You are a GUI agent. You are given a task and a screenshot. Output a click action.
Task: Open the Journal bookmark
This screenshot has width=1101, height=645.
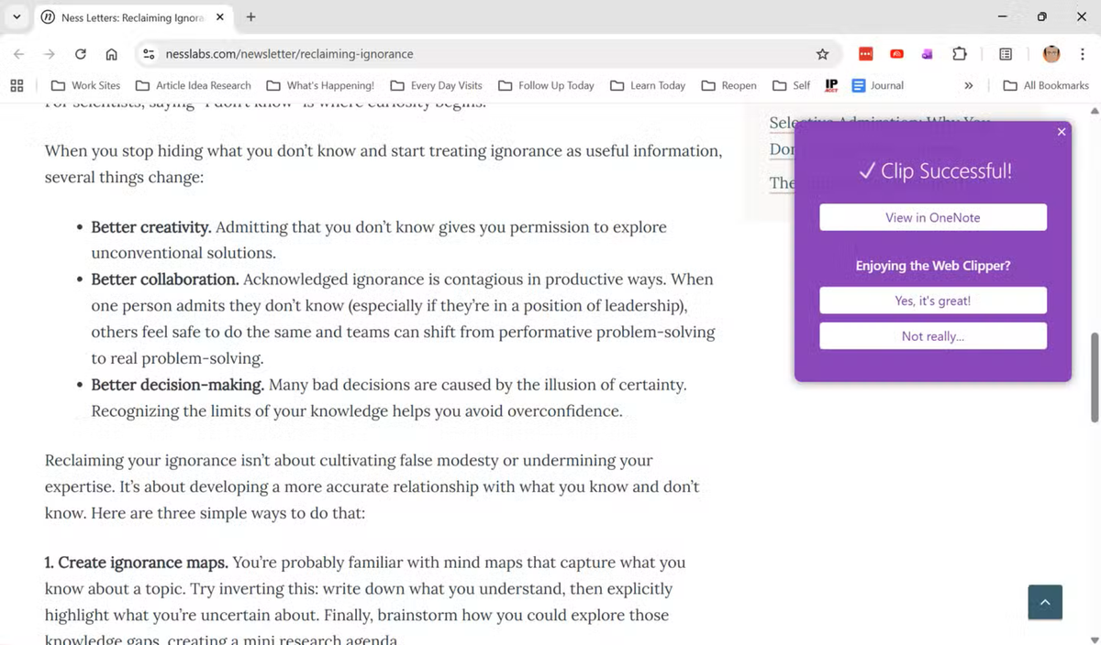pyautogui.click(x=878, y=85)
